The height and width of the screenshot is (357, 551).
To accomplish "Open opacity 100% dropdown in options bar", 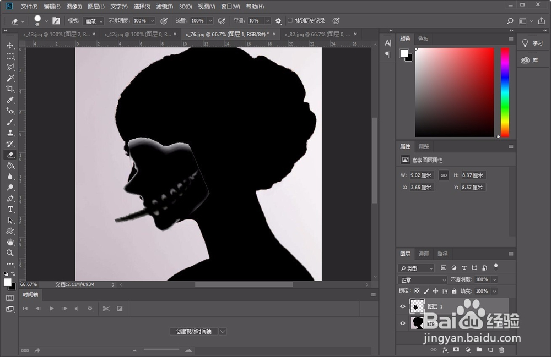I will click(x=153, y=21).
